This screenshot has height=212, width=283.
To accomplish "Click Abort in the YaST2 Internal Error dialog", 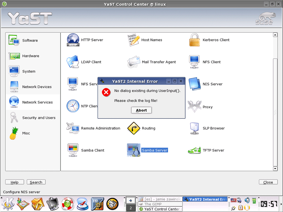I will [141, 110].
